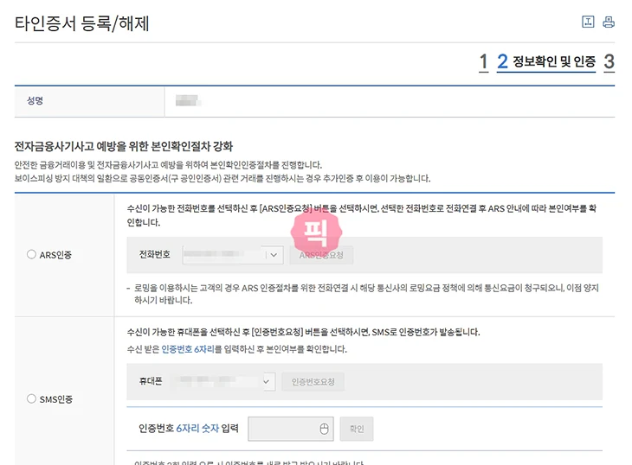Image resolution: width=632 pixels, height=465 pixels.
Task: Jump to step 3 in progress indicator
Action: pyautogui.click(x=609, y=61)
